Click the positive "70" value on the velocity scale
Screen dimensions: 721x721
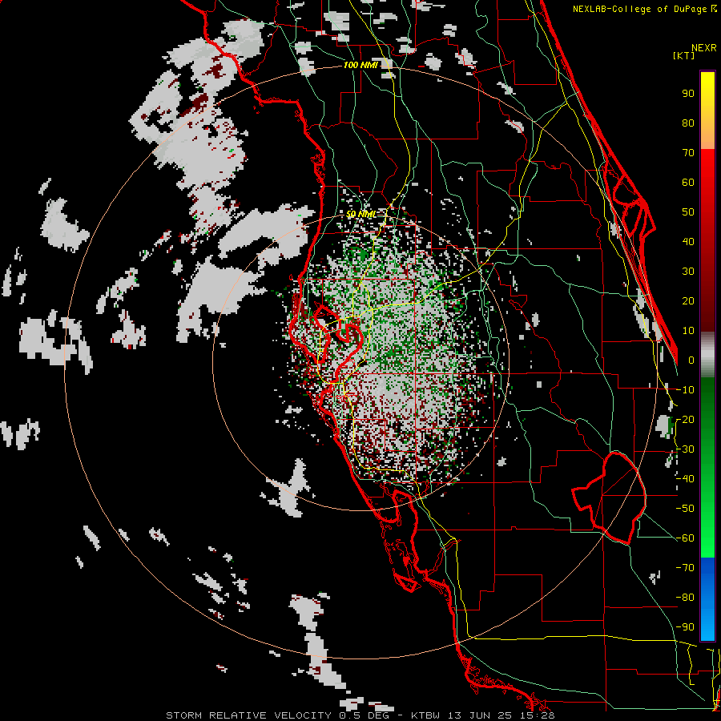tap(688, 153)
